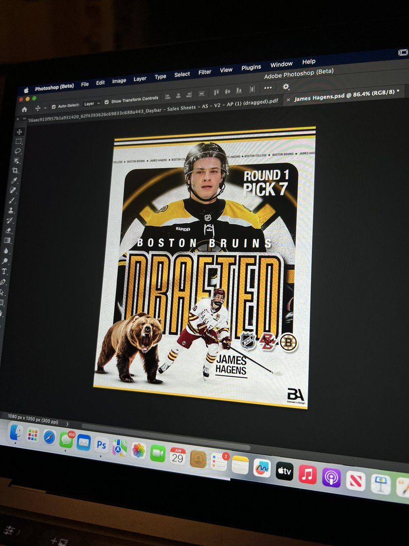Select the Blur tool
The height and width of the screenshot is (546, 409).
click(6, 250)
